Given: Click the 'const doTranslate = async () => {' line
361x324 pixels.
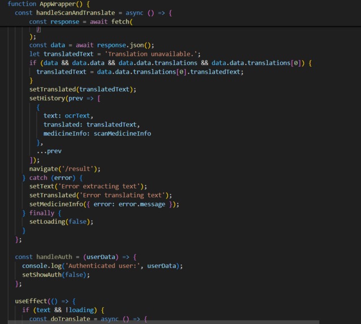Looking at the screenshot, I should click(88, 319).
